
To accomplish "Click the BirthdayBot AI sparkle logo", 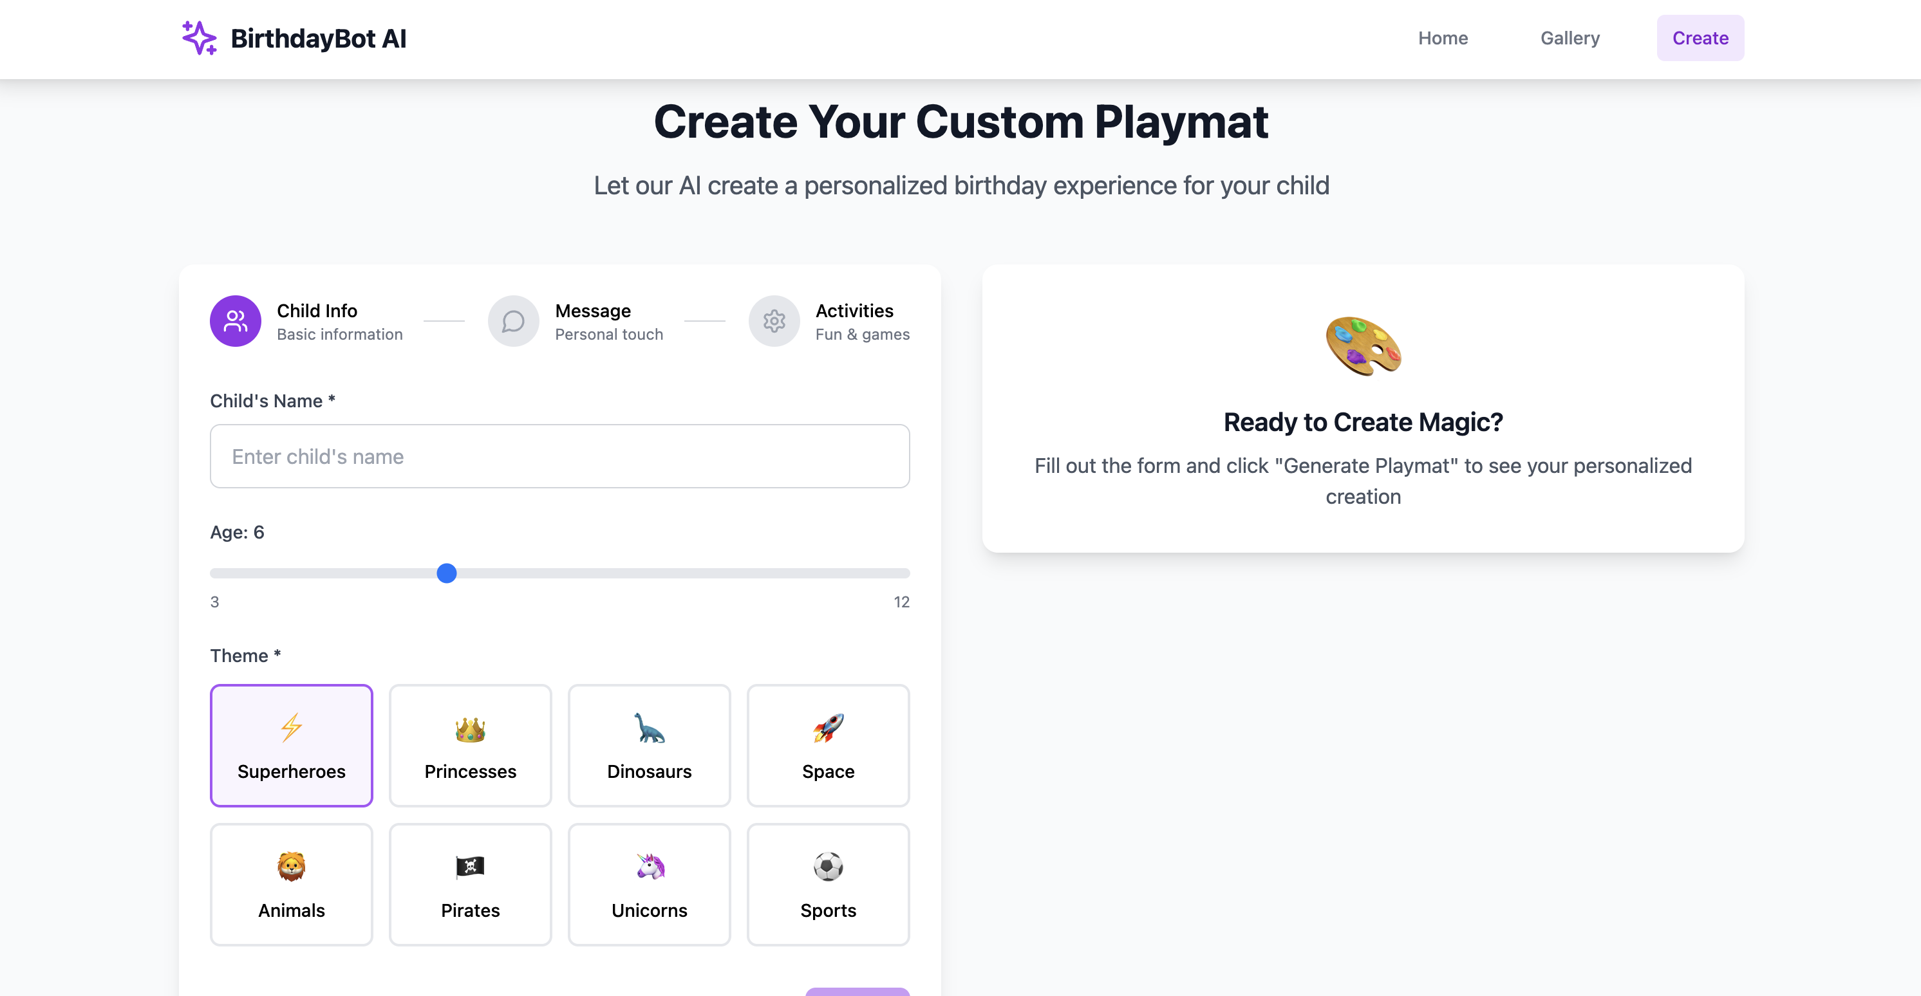I will (199, 38).
